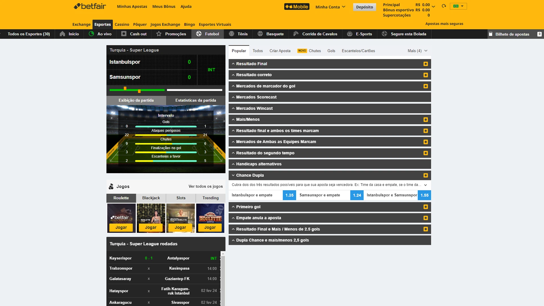Open the Mais (4) markets dropdown
This screenshot has height=306, width=544.
(x=417, y=51)
